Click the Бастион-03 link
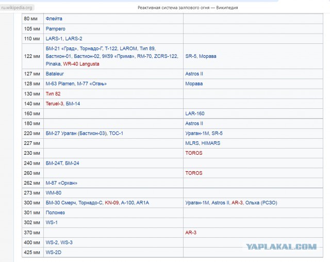The height and width of the screenshot is (262, 330). [92, 133]
